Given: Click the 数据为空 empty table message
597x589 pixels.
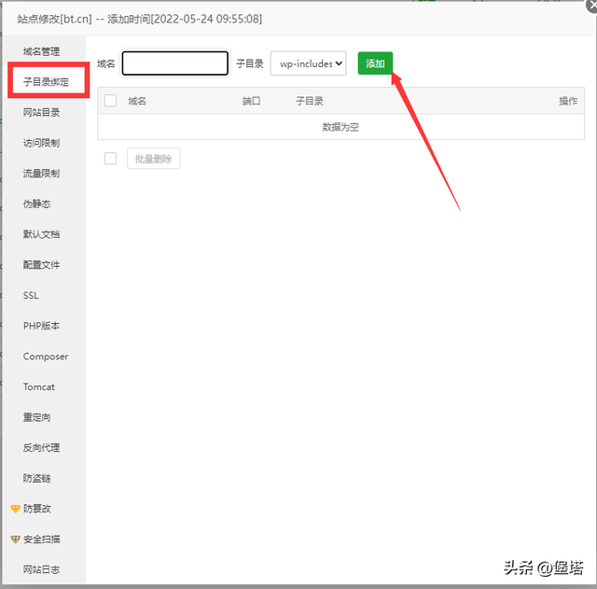Looking at the screenshot, I should pos(340,127).
